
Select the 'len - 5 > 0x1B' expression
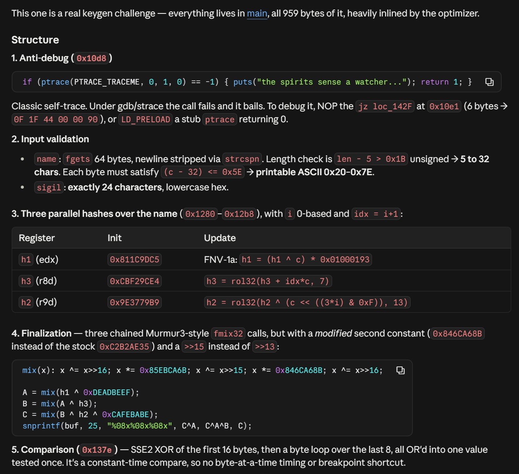click(x=371, y=159)
